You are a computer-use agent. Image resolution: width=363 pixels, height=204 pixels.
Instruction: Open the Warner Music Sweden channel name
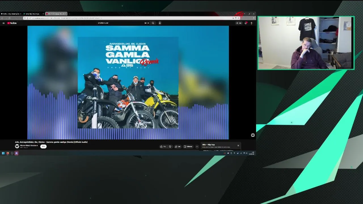pos(29,145)
